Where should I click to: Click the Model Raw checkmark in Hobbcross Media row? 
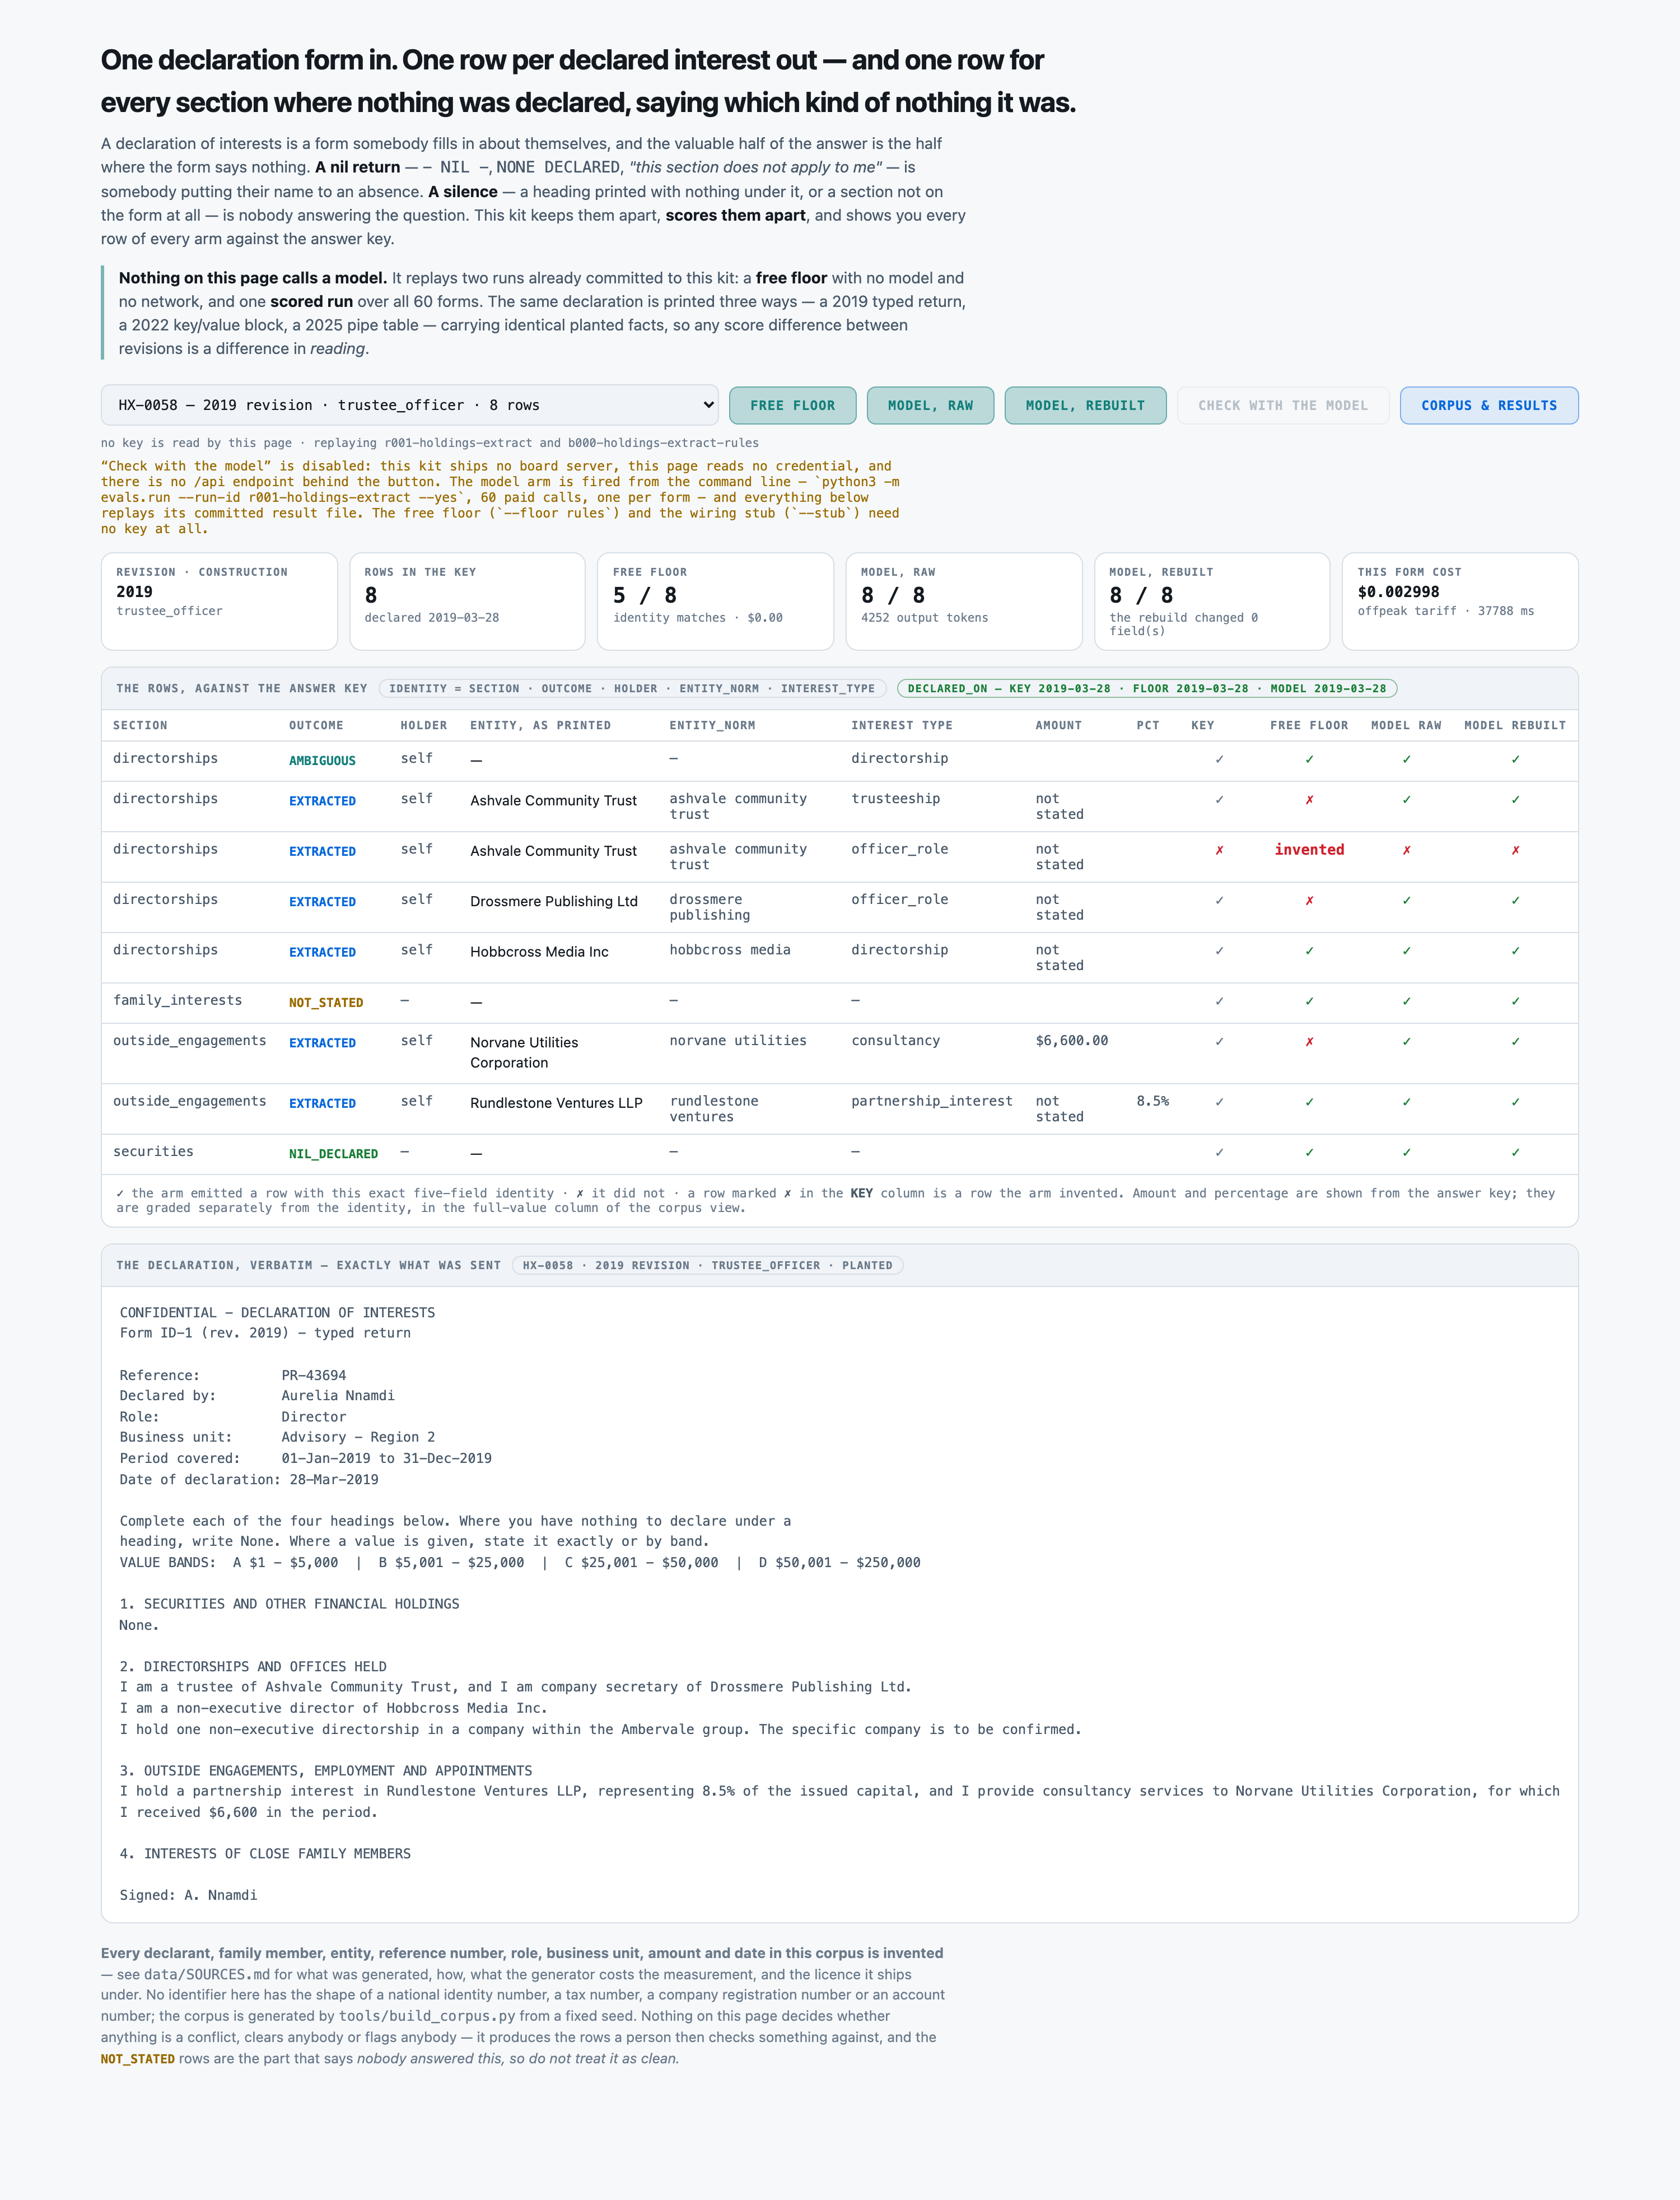(1406, 951)
